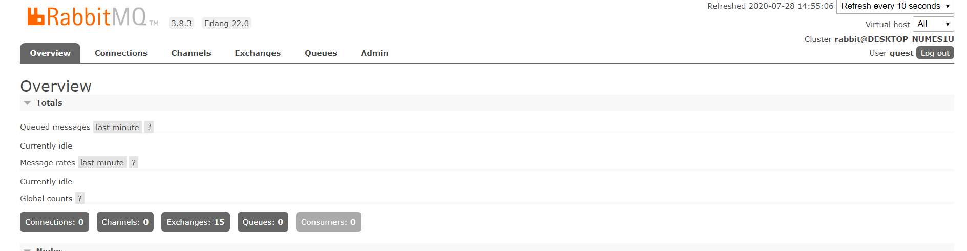The image size is (967, 251).
Task: Collapse the Totals section triangle
Action: 28,103
